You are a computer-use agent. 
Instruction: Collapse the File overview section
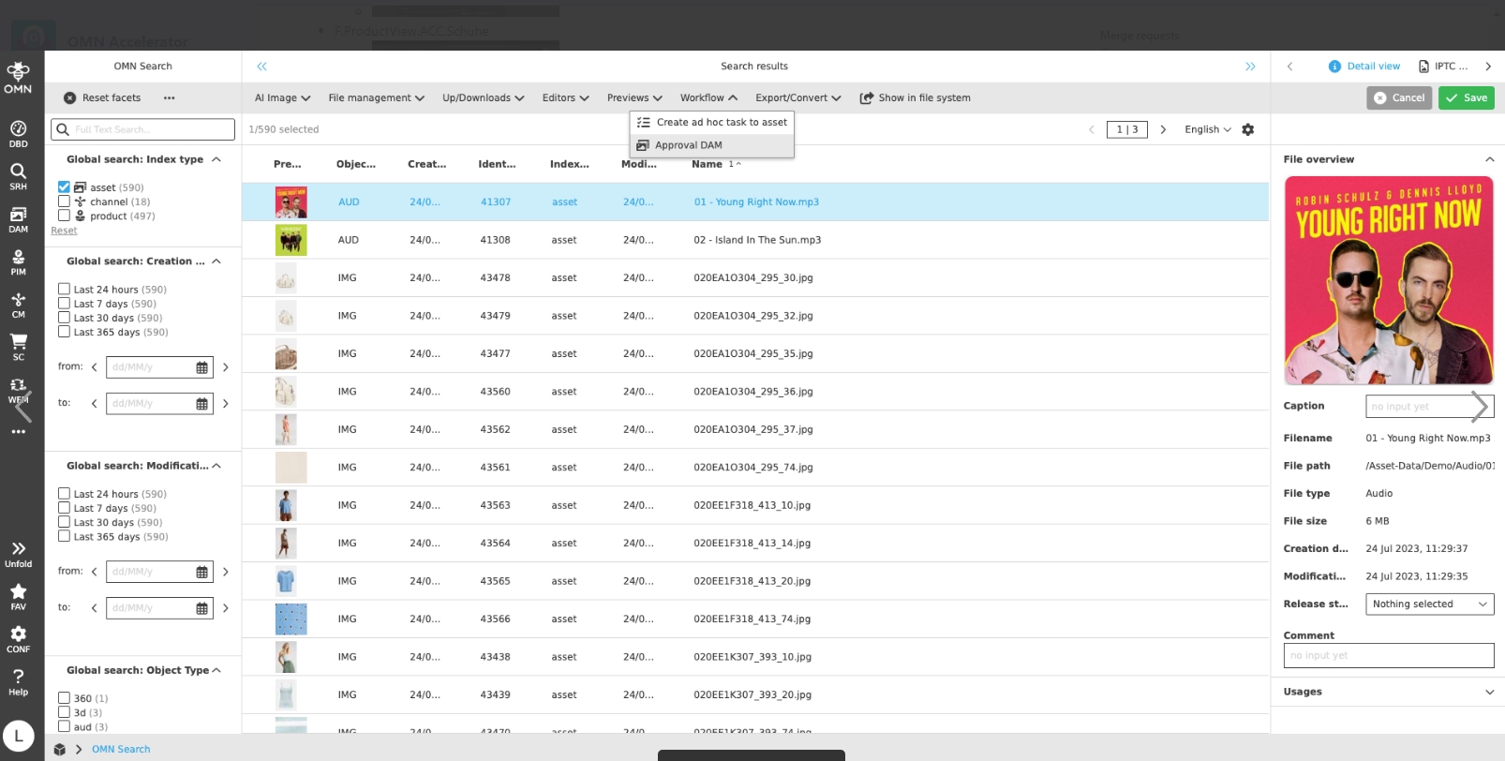coord(1489,159)
